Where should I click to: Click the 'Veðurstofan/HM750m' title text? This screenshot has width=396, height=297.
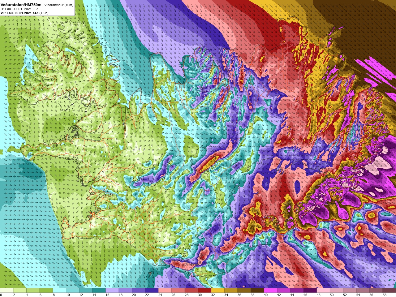click(21, 5)
